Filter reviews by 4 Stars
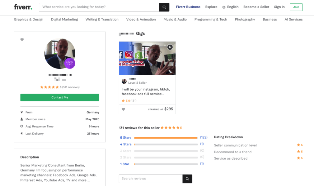314x186 pixels. tap(125, 144)
